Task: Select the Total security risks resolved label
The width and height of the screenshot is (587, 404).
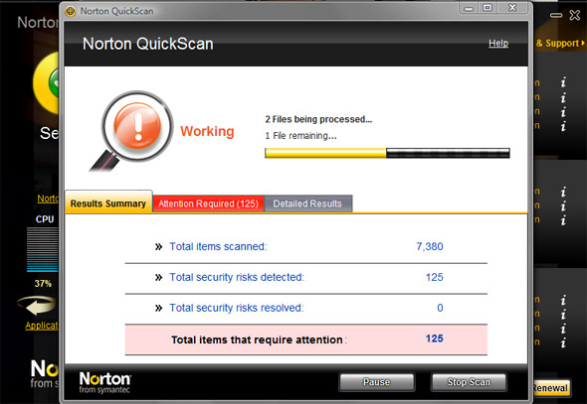Action: coord(236,308)
